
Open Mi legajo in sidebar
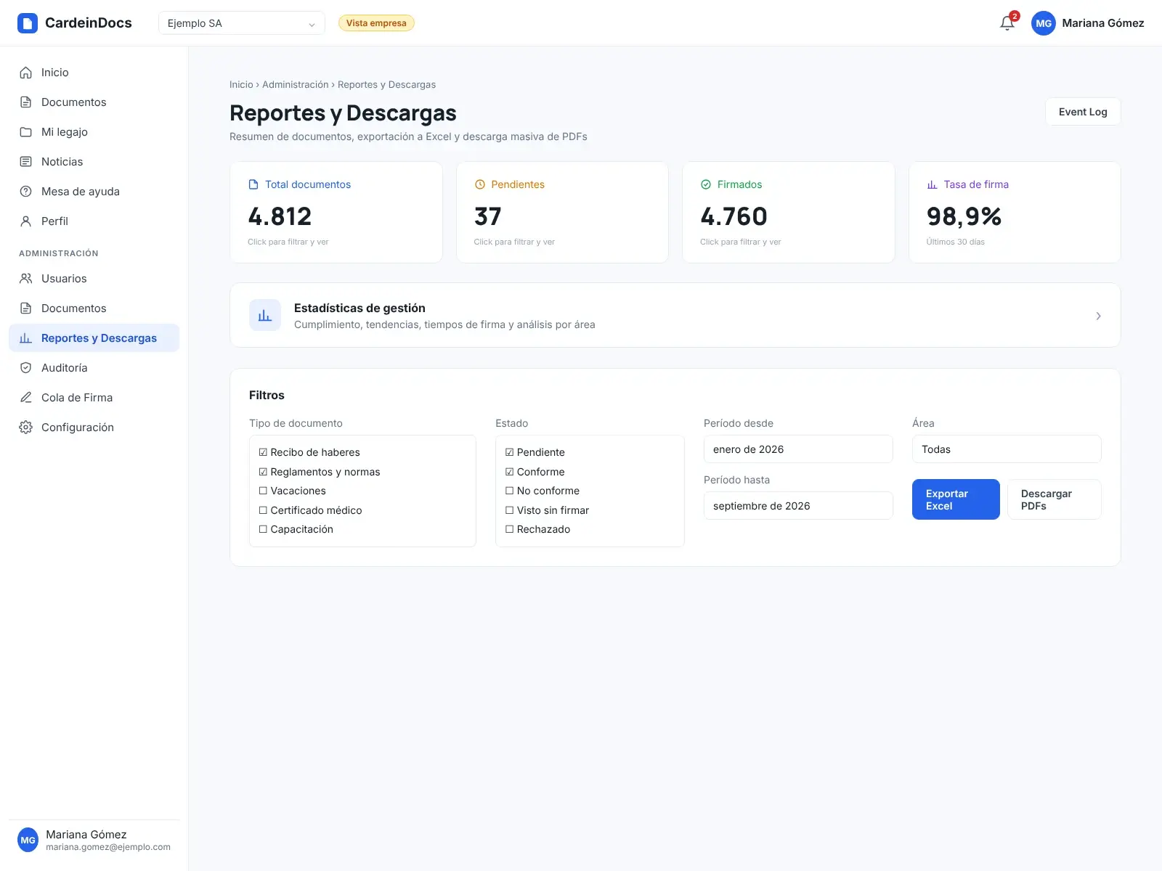[x=94, y=132]
